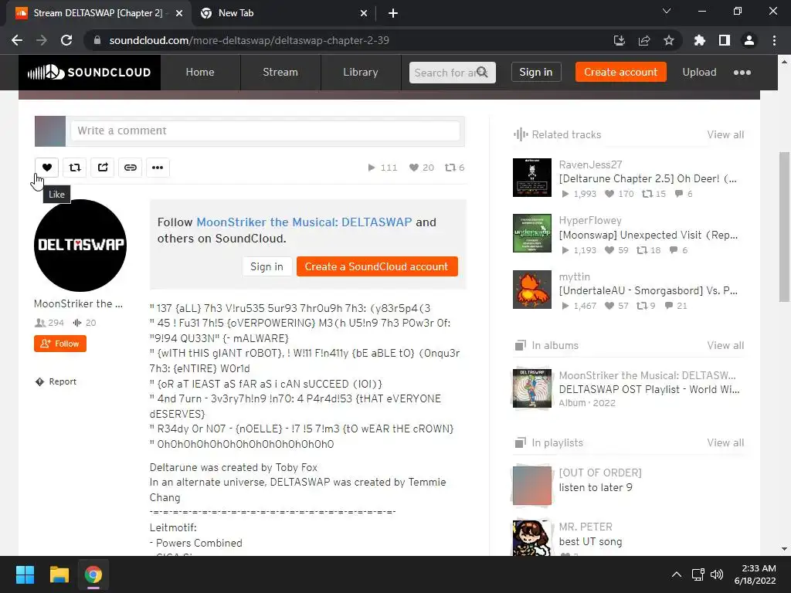Bookmark this page with the star
791x593 pixels.
point(669,40)
